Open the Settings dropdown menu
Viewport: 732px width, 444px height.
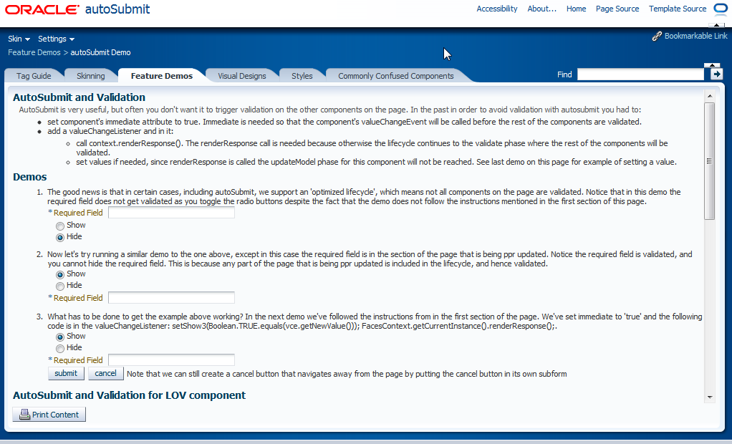(x=56, y=39)
